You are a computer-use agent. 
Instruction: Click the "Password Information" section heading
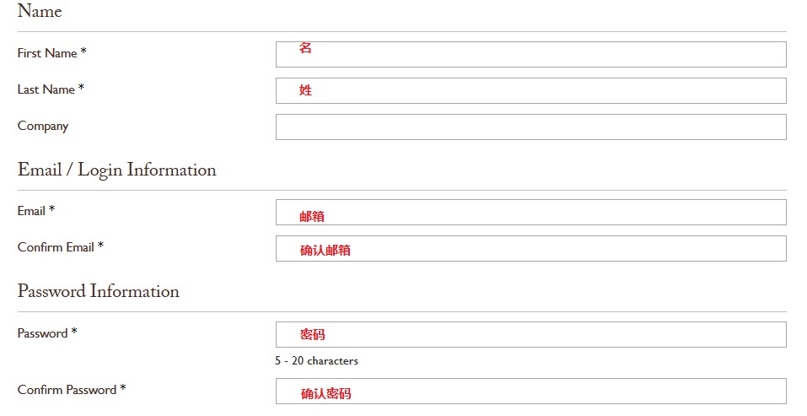[98, 291]
